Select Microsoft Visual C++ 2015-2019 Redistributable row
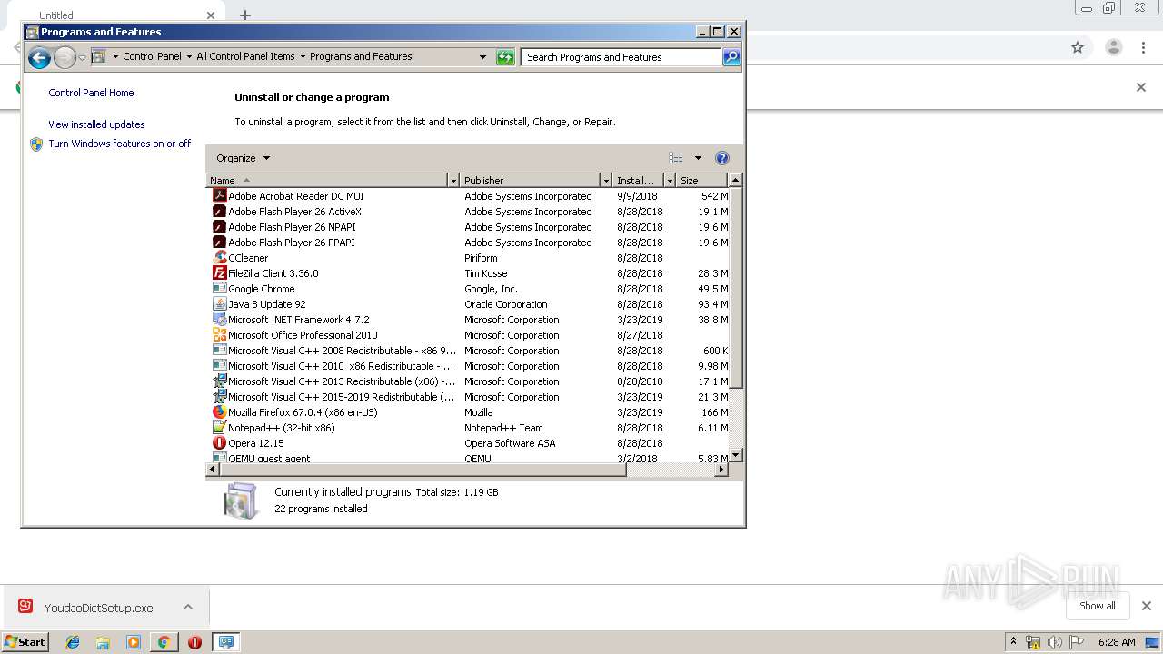Viewport: 1163px width, 654px height. (468, 397)
